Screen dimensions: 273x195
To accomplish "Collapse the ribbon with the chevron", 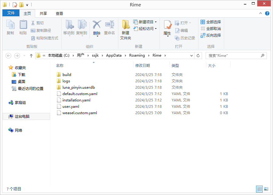I will tap(261, 13).
